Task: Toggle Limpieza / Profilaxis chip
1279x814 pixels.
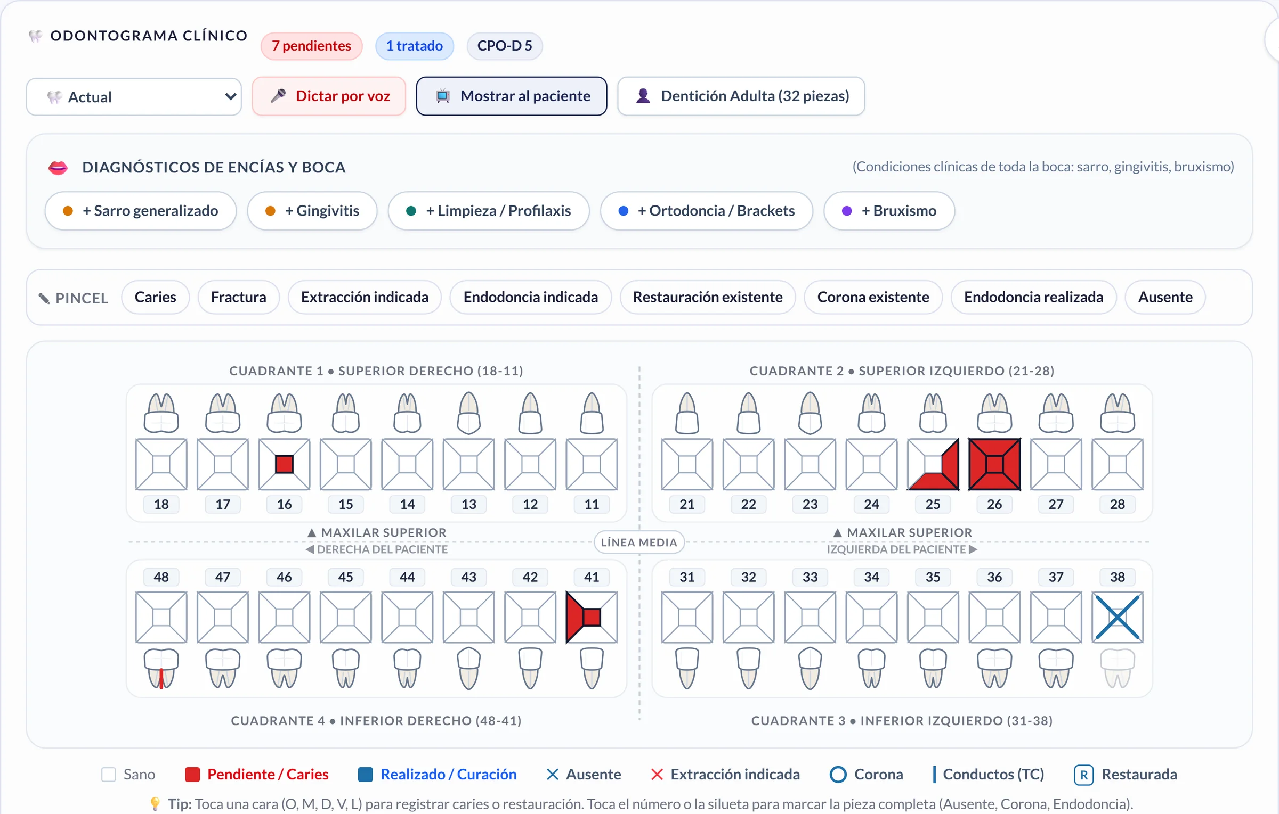Action: [x=489, y=211]
